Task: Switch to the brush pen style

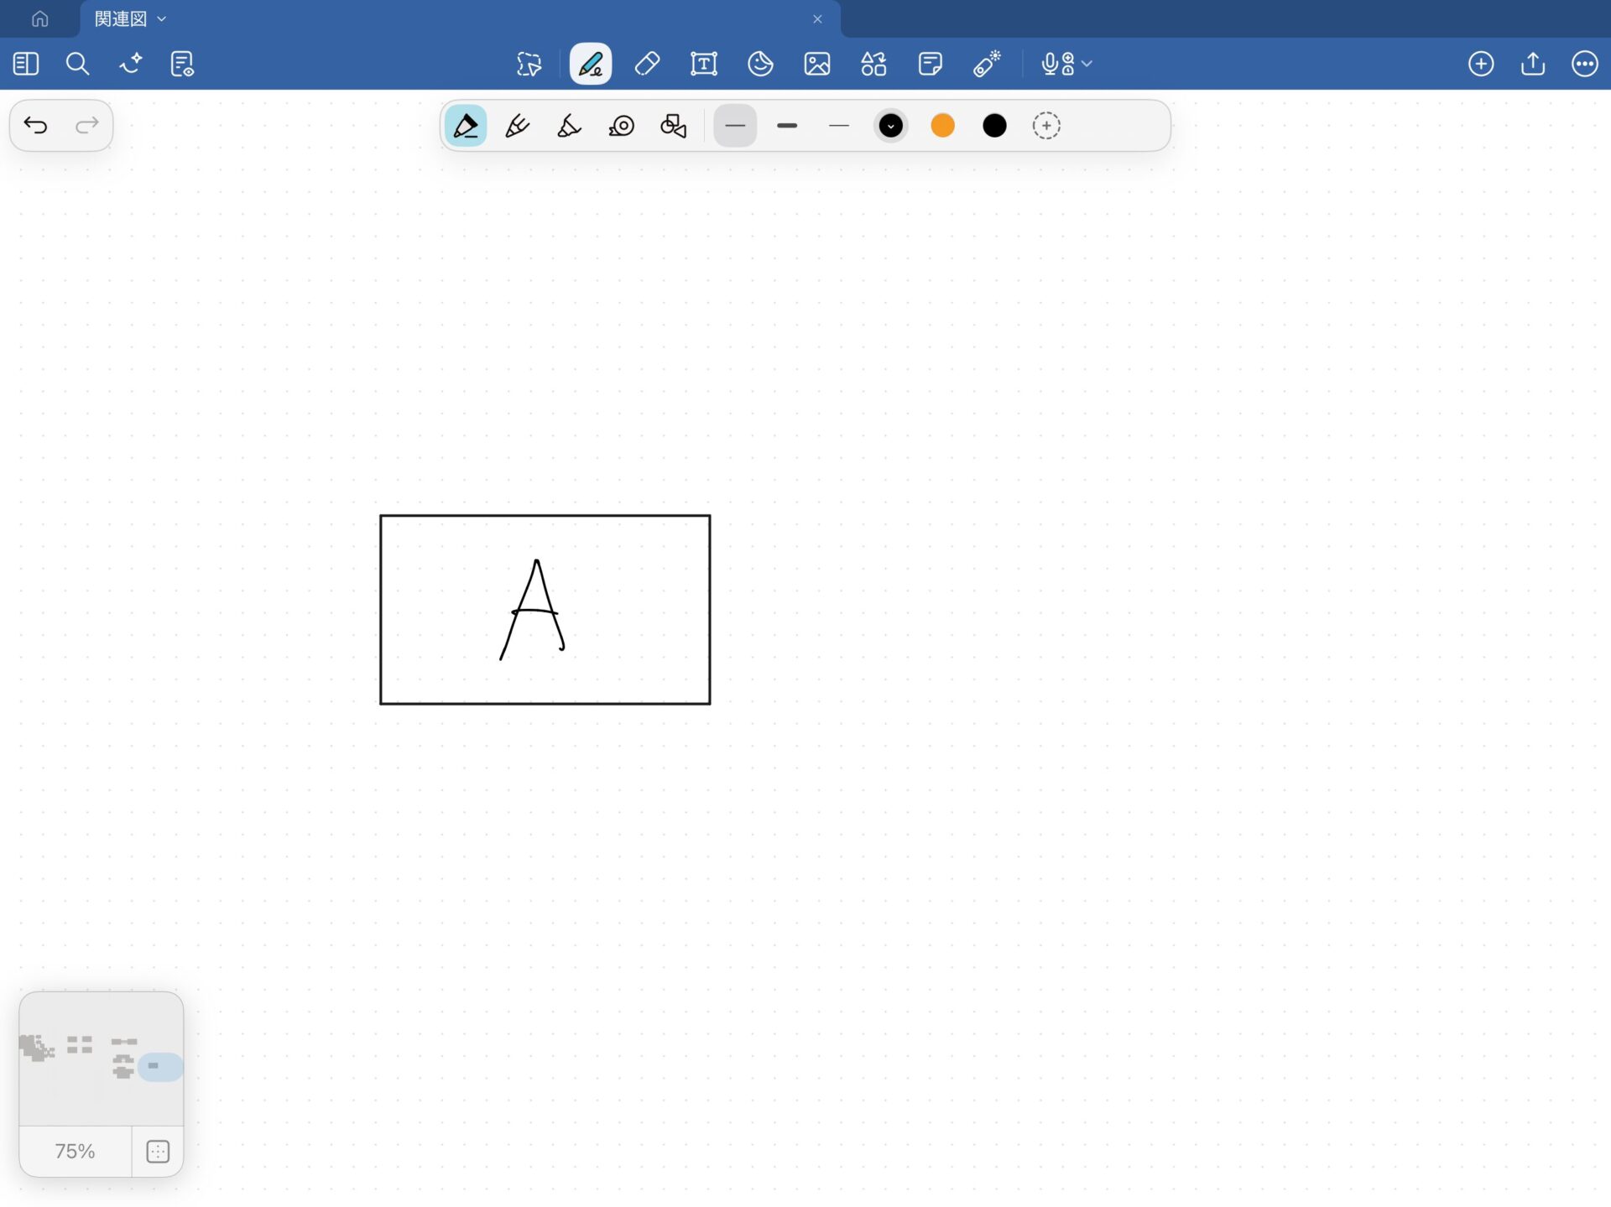Action: (569, 126)
